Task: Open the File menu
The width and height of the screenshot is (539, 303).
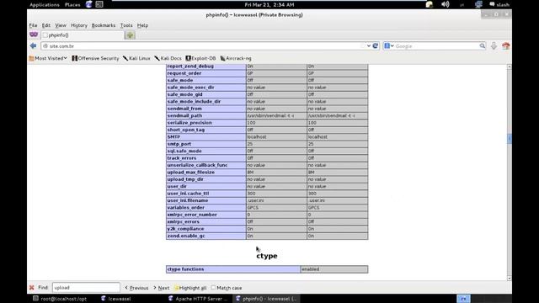Action: click(x=33, y=25)
